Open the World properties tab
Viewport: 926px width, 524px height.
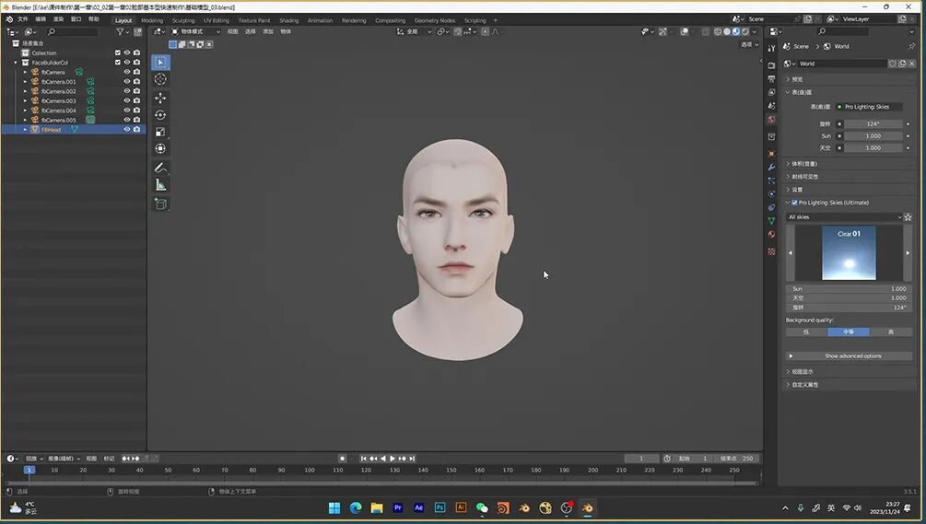tap(771, 119)
